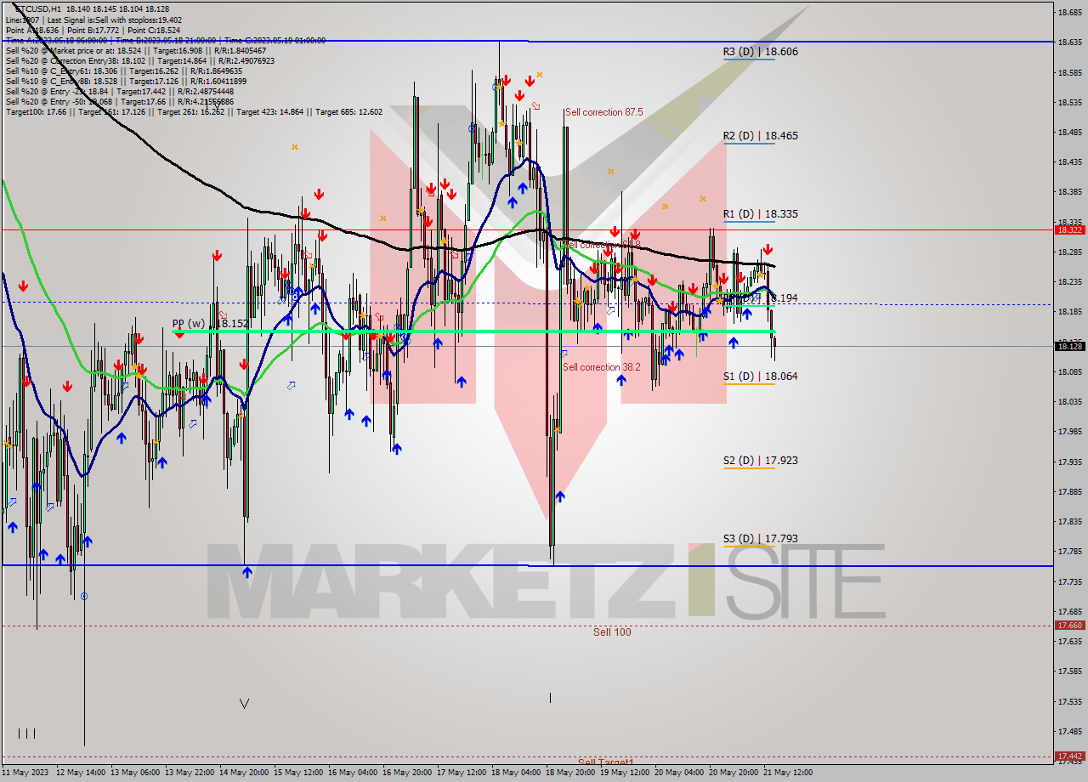The width and height of the screenshot is (1088, 782).
Task: Click the 'Sell %10 @ C_Entry61' line
Action: [126, 71]
